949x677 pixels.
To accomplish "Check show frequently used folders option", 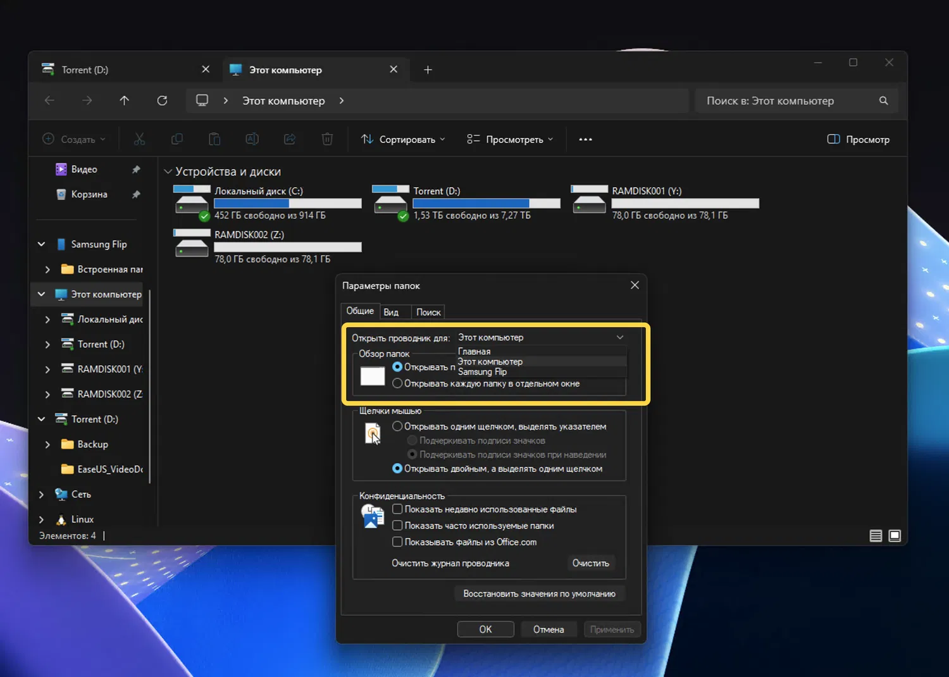I will [397, 526].
